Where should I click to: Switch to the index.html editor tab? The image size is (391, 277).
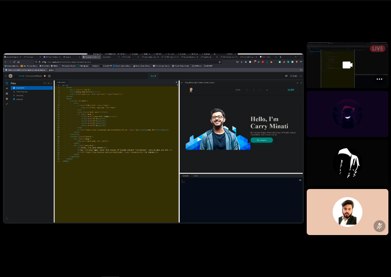point(62,82)
